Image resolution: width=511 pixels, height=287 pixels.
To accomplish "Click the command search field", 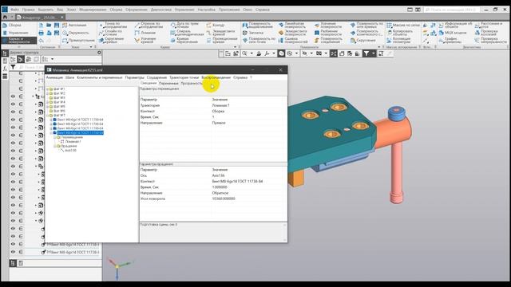I will (x=452, y=10).
